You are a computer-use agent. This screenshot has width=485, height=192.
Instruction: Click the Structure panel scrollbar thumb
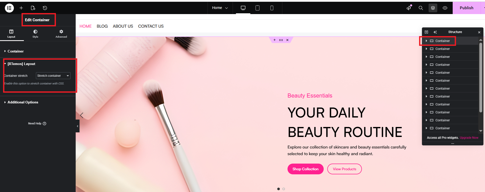coord(481,77)
